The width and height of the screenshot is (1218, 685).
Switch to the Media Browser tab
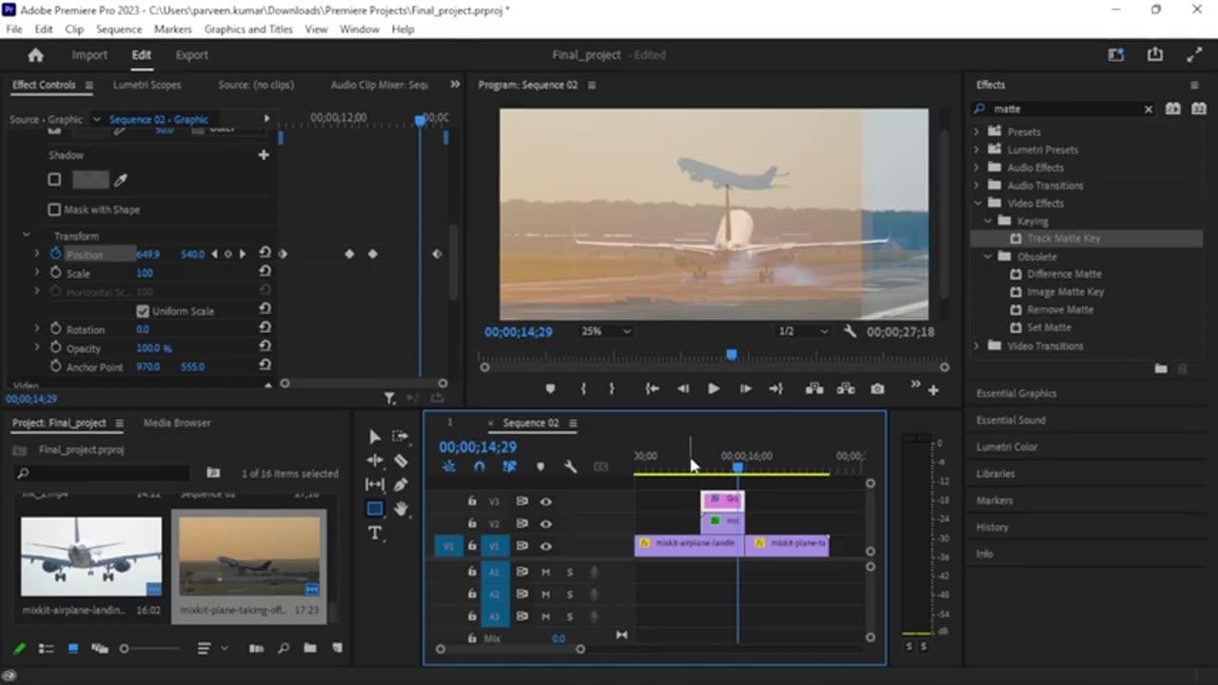point(176,422)
